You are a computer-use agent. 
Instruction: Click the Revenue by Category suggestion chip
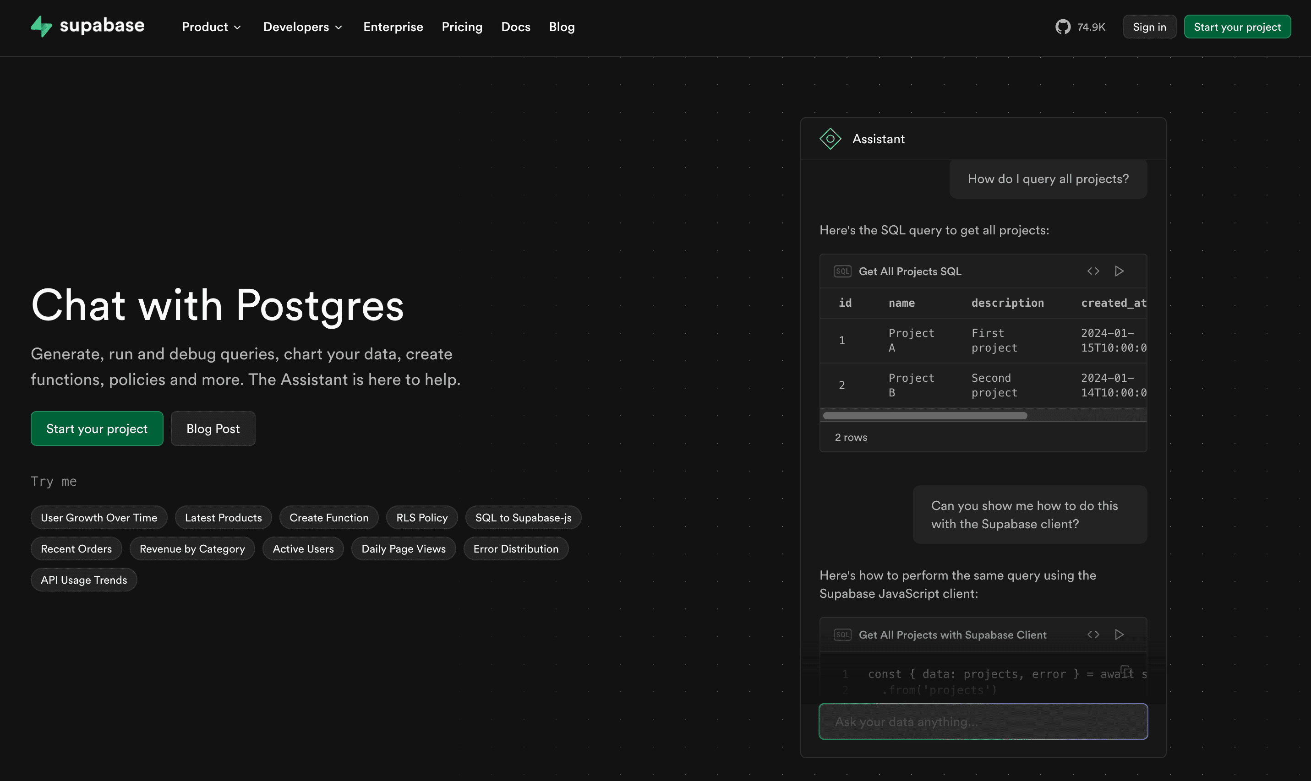pos(191,548)
